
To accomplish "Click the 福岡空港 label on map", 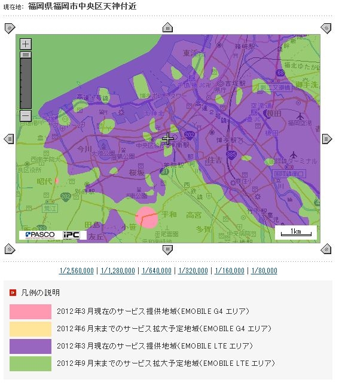I will click(300, 123).
